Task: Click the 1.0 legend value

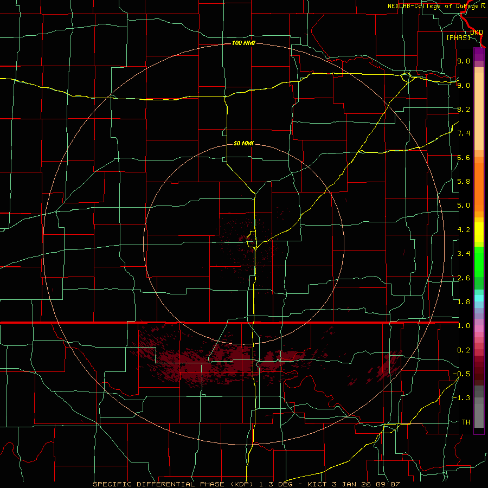Action: [x=464, y=326]
